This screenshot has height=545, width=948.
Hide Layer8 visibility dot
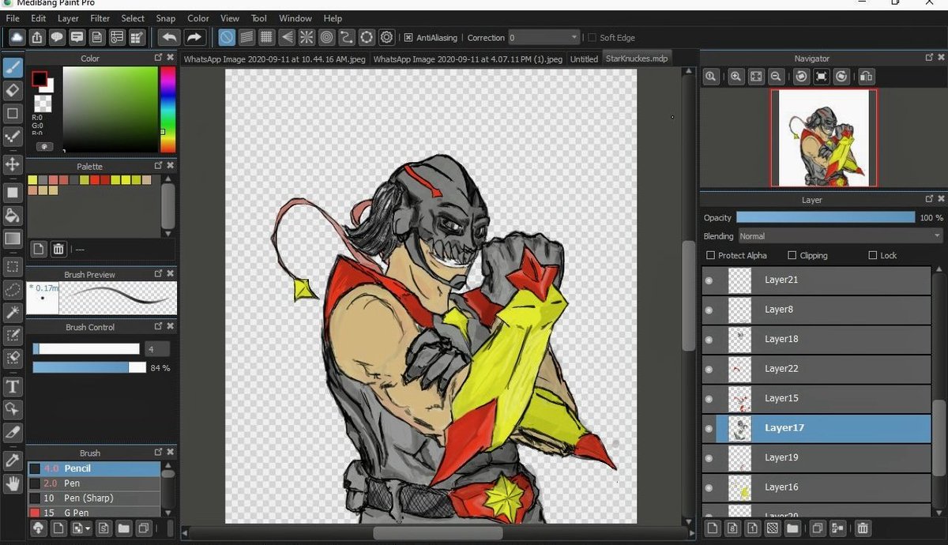tap(709, 310)
